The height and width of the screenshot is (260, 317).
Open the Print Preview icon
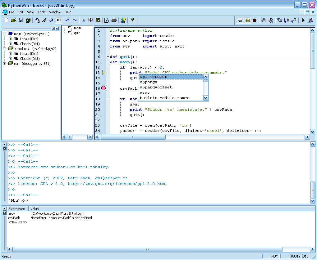pos(107,20)
